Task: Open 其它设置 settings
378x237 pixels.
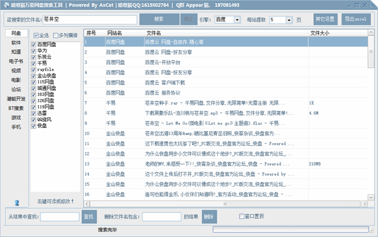Action: pos(325,20)
